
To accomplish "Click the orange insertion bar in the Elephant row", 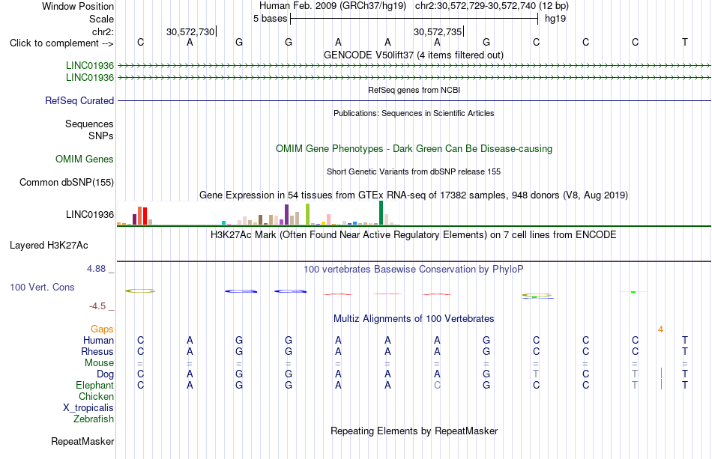I will [661, 384].
